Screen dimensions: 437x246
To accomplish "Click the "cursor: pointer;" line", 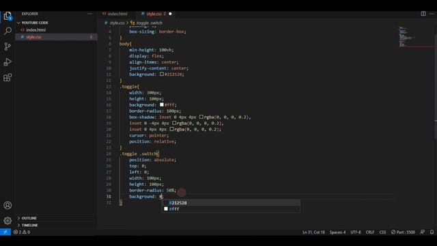I will (149, 135).
